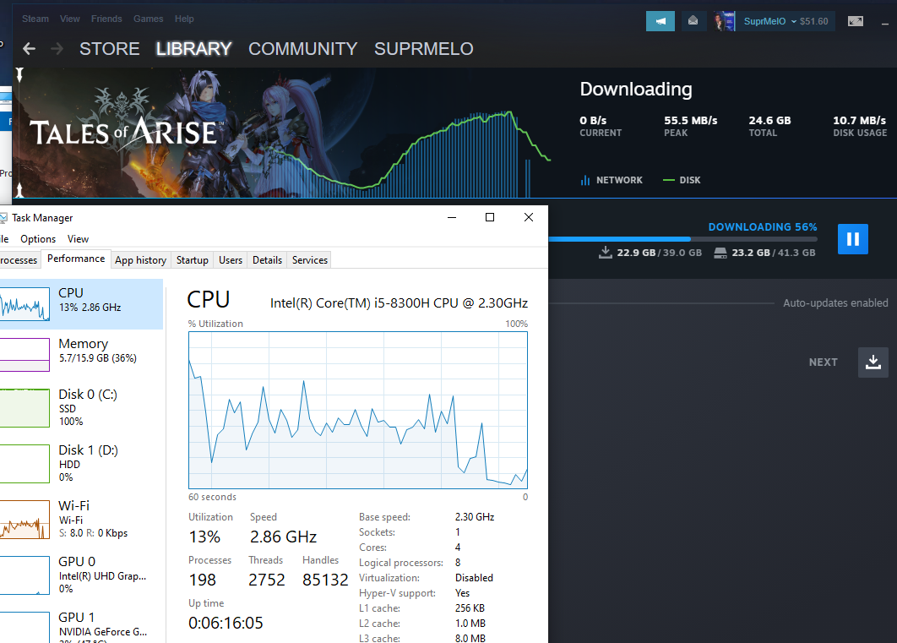Switch Steam to Big Picture mode icon

tap(856, 21)
